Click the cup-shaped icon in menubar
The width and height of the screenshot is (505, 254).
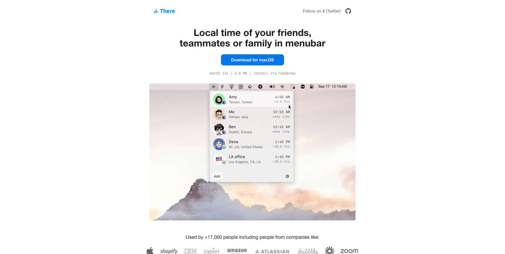(231, 87)
